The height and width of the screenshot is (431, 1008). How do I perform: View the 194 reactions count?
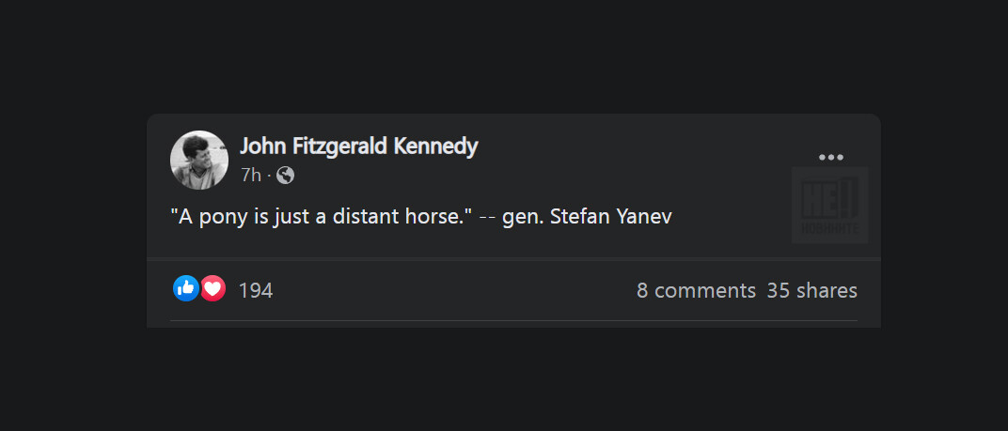point(256,290)
